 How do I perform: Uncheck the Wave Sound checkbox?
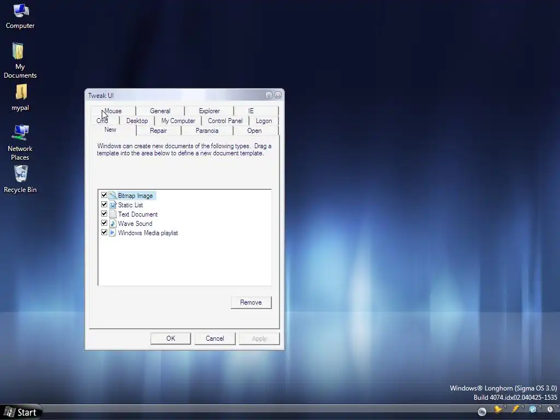(x=104, y=223)
